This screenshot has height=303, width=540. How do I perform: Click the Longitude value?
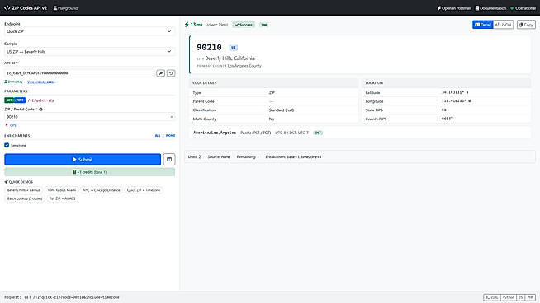457,101
